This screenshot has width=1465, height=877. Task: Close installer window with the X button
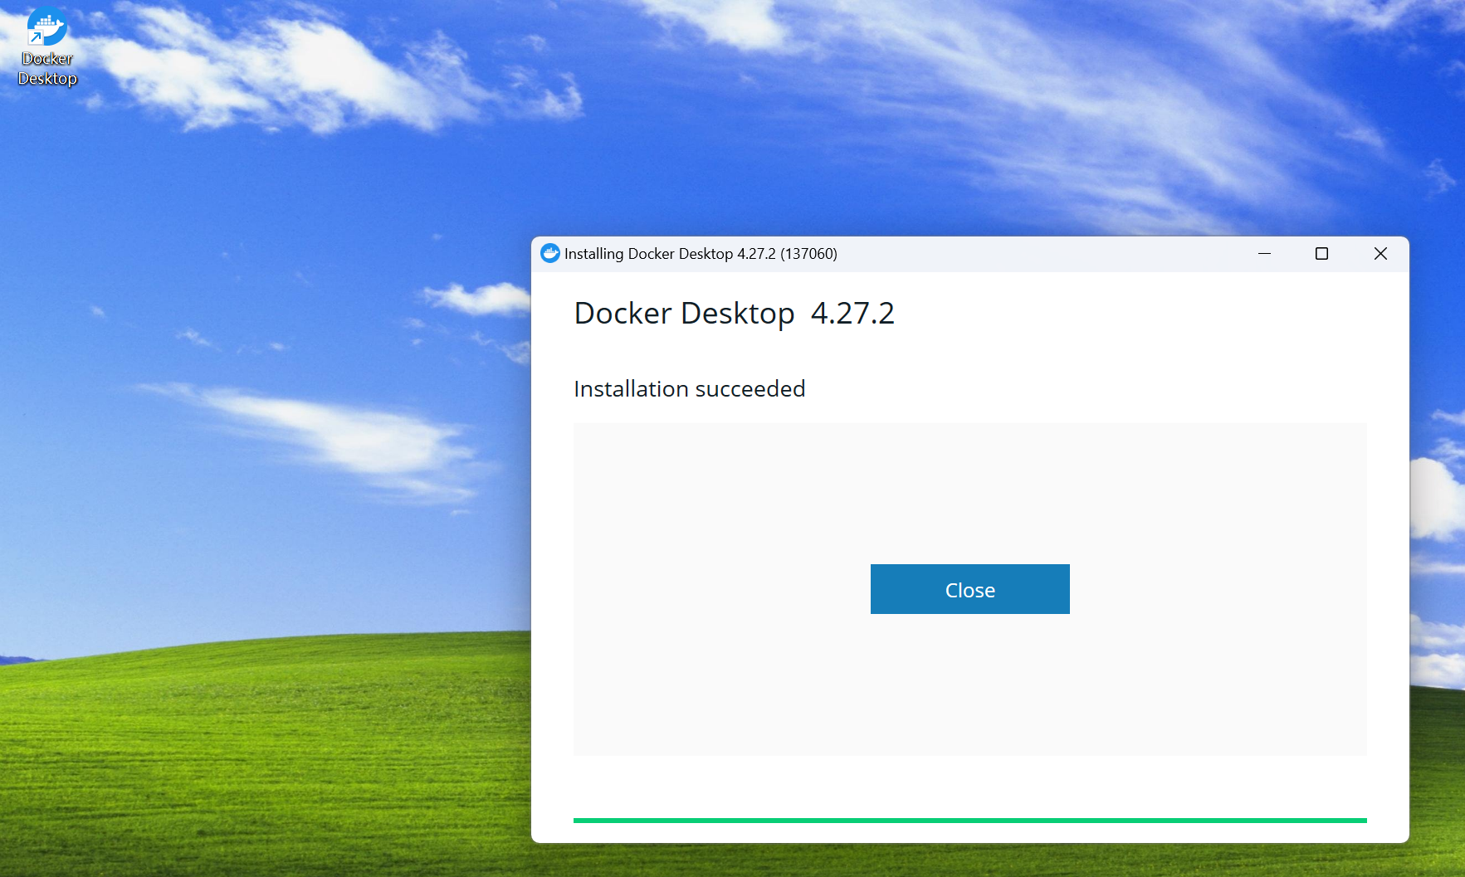coord(1380,254)
